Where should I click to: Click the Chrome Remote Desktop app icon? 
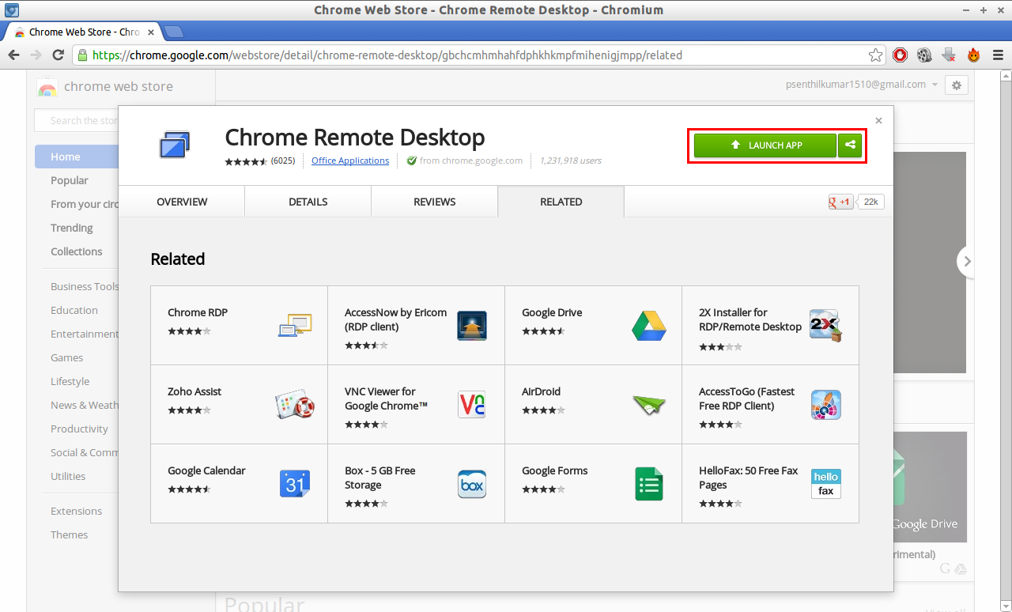click(x=174, y=145)
